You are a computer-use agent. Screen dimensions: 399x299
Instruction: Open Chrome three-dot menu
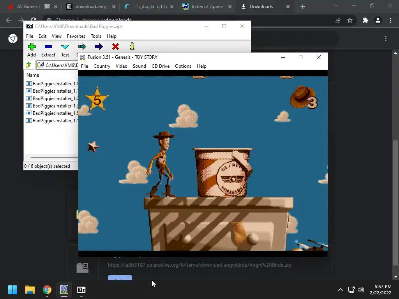(390, 20)
